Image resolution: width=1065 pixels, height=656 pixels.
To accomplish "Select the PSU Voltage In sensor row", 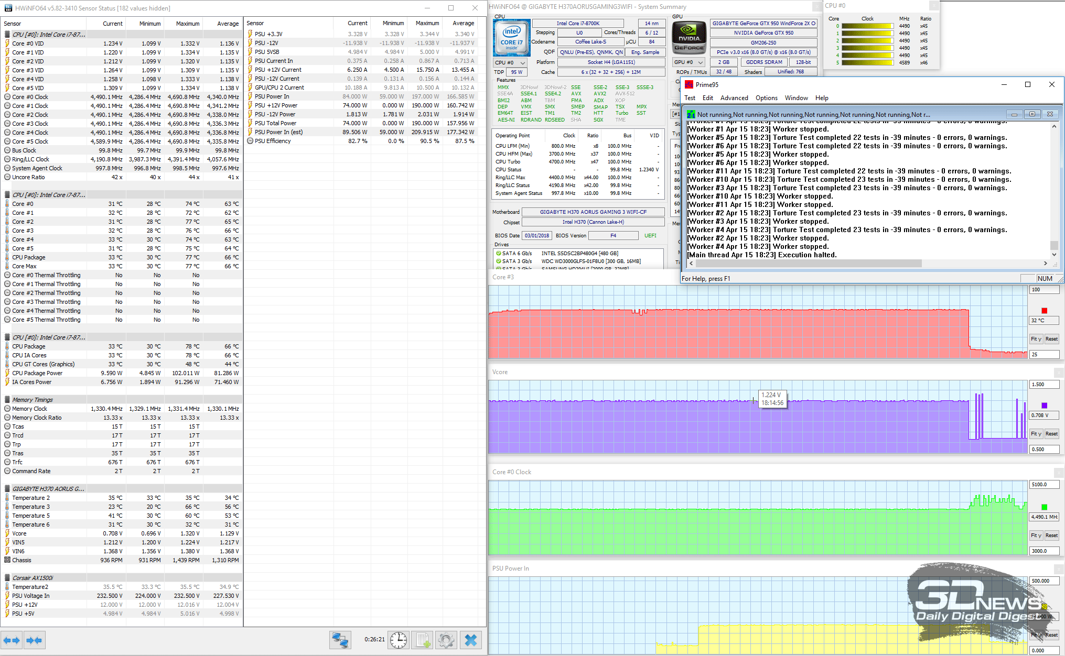I will (122, 596).
